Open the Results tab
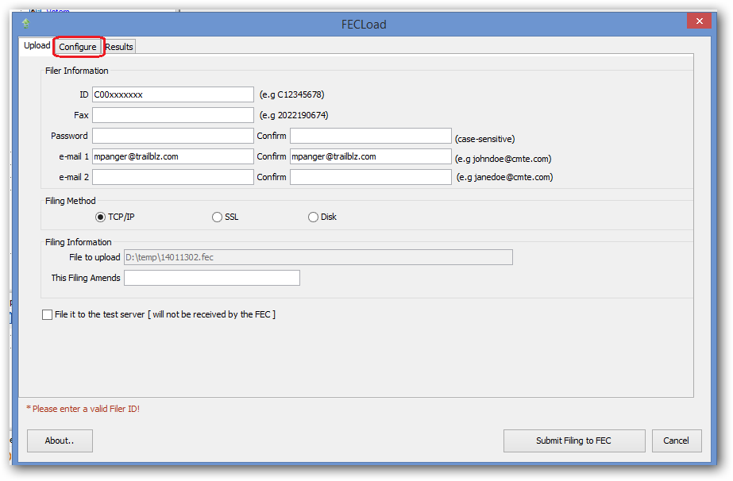 pyautogui.click(x=119, y=47)
